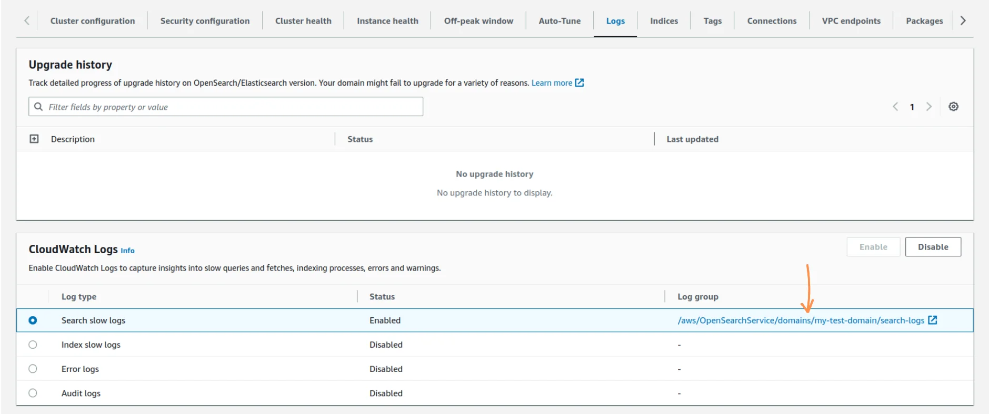Select the Index slow logs radio button
Image resolution: width=989 pixels, height=414 pixels.
[33, 345]
